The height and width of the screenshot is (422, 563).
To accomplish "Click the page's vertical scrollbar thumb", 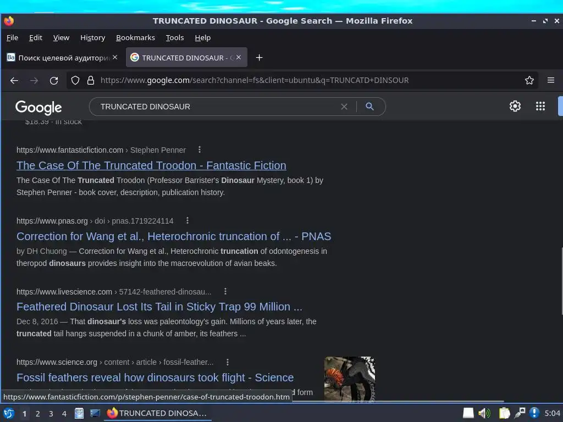I will [561, 281].
